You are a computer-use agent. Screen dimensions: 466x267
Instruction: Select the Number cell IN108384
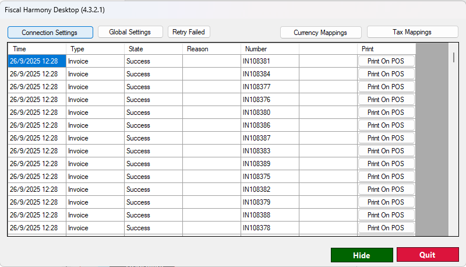pyautogui.click(x=270, y=73)
